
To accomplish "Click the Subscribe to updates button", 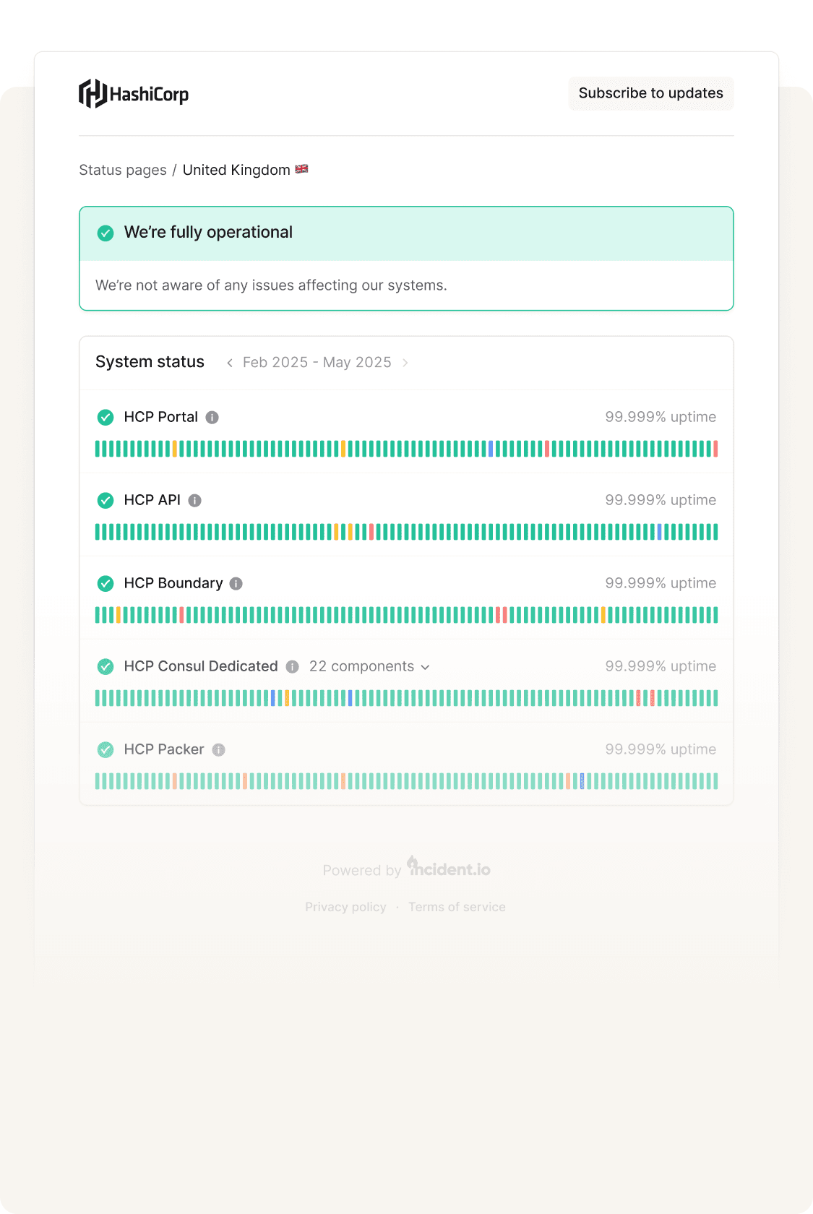I will [x=650, y=93].
